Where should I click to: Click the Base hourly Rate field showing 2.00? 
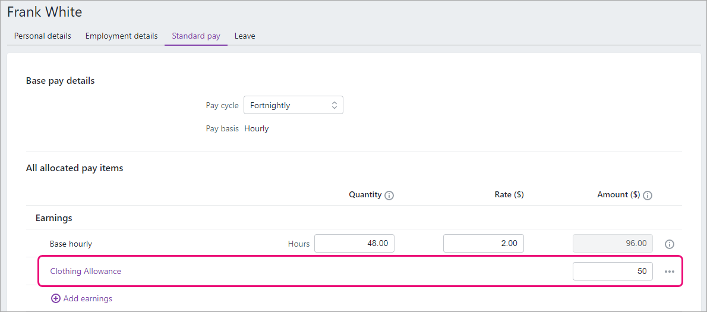tap(484, 244)
